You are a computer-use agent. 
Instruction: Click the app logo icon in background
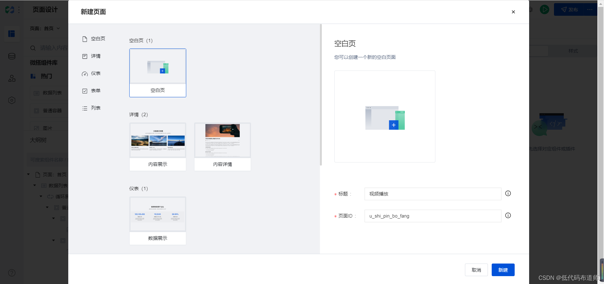10,10
